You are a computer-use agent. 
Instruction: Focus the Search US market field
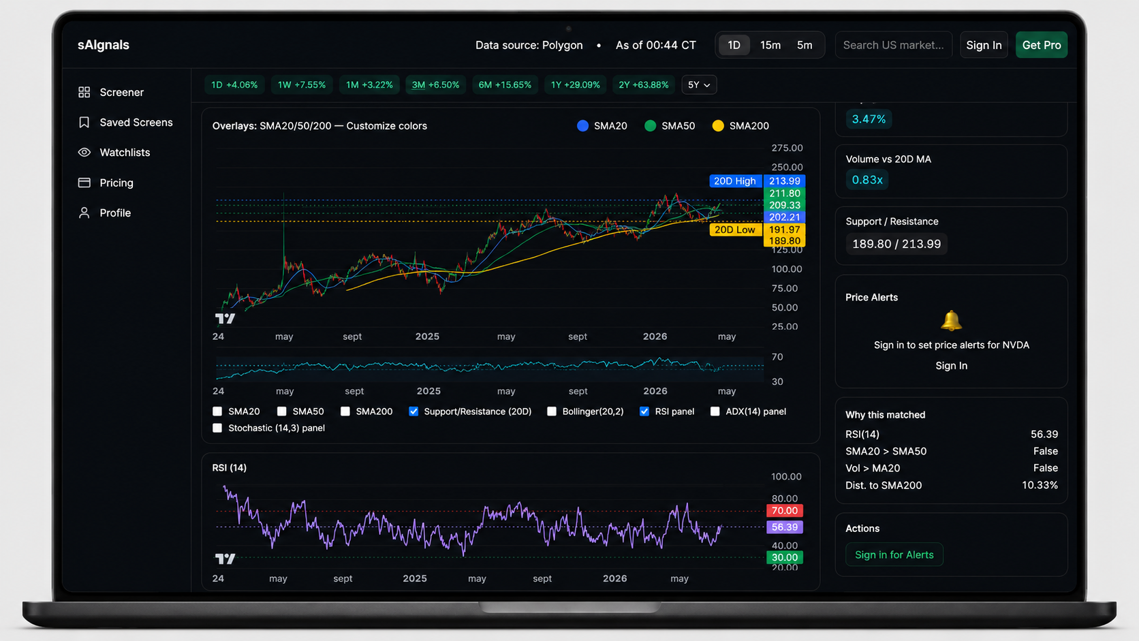(893, 45)
